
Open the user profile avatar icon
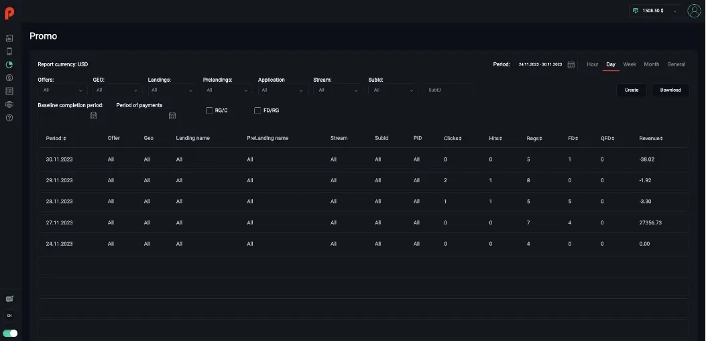tap(694, 11)
